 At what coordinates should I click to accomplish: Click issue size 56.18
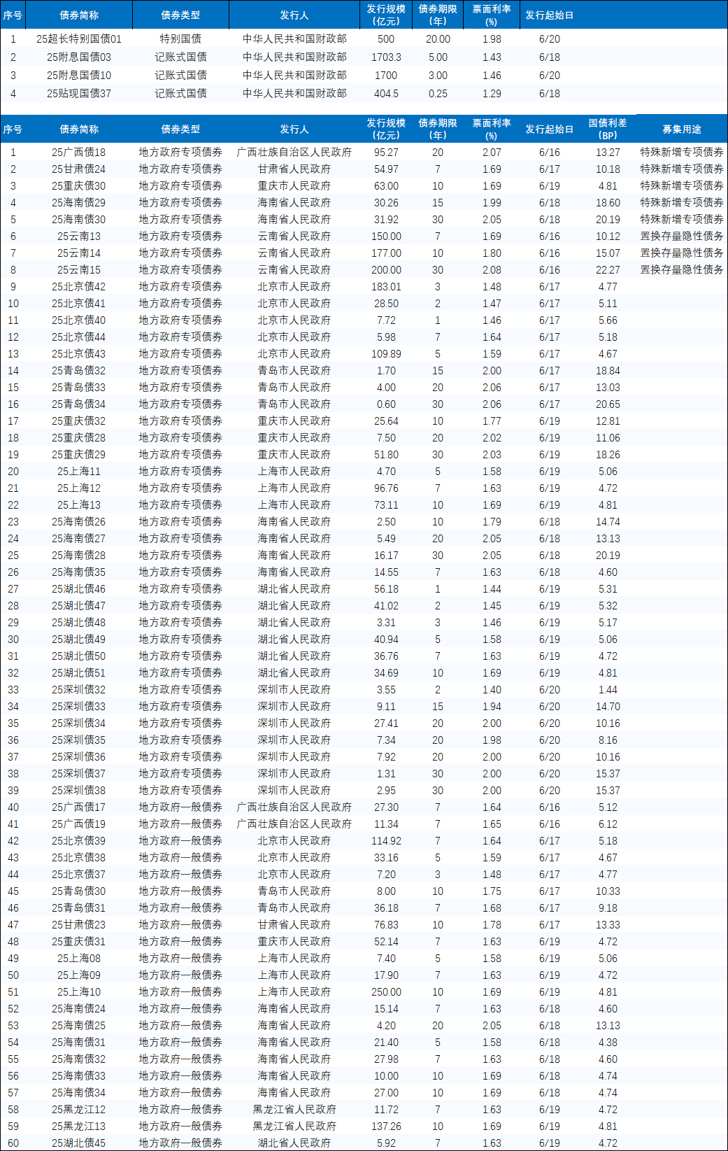click(386, 589)
